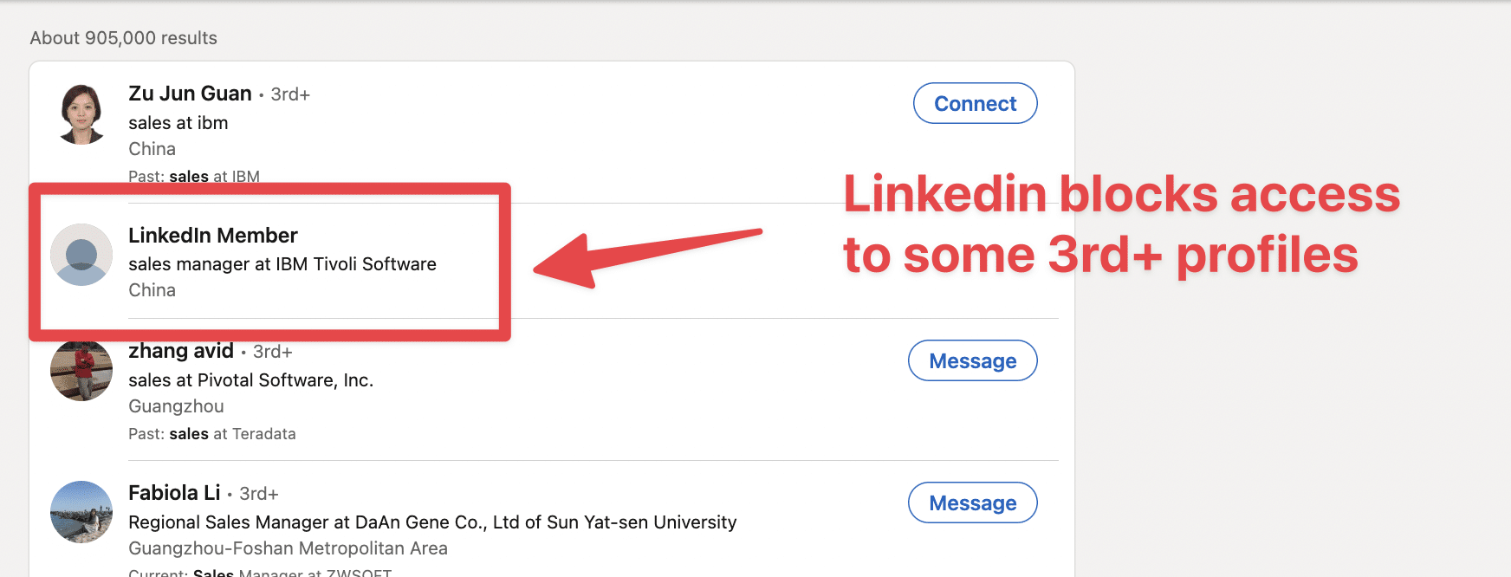Select the headline sales at Pivotal Software, Inc.

point(250,379)
